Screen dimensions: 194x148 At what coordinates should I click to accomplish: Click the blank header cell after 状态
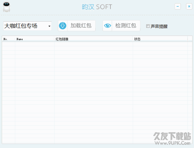(190, 39)
